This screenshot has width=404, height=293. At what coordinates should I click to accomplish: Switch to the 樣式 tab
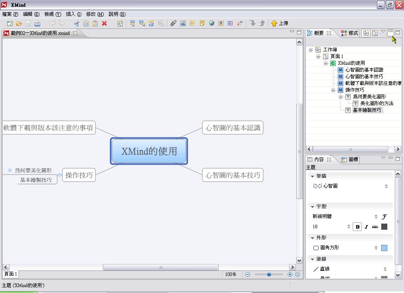click(350, 33)
